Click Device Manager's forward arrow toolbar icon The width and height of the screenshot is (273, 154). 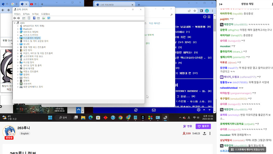tap(19, 18)
